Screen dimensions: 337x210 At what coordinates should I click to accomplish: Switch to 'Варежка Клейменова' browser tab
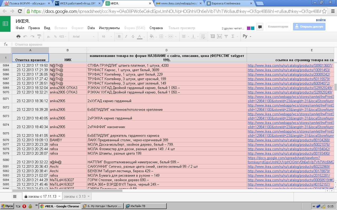click(229, 3)
